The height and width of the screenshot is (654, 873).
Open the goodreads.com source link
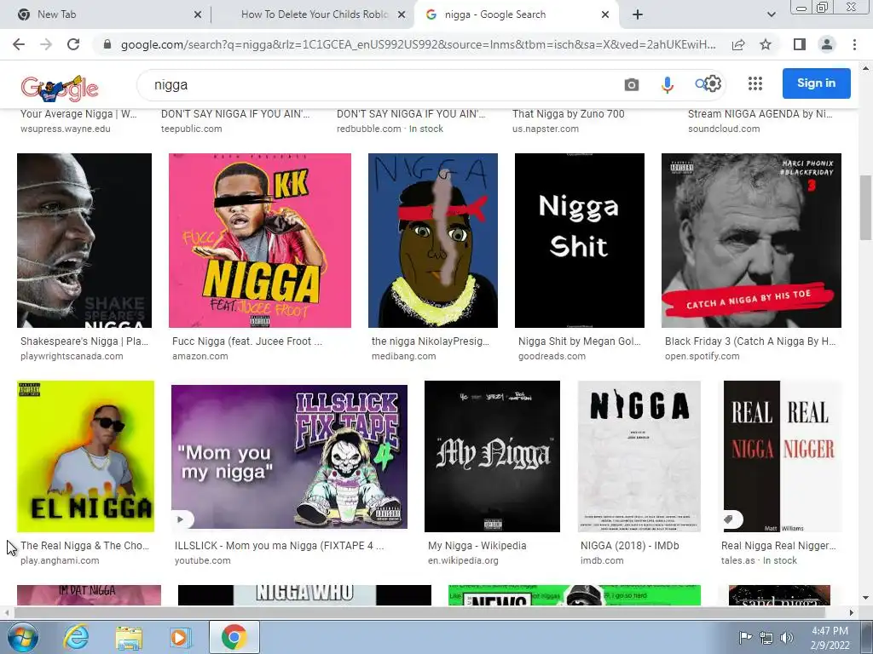click(552, 356)
